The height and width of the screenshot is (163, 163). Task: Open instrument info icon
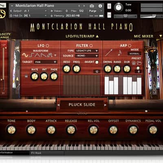point(100,6)
